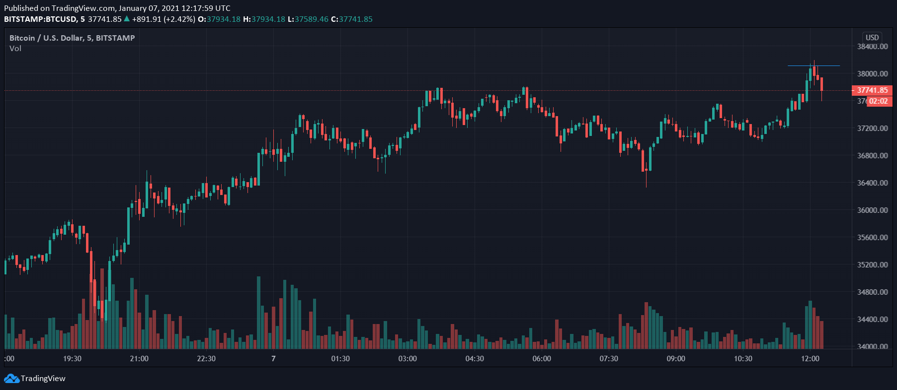Click the 36400.00 price axis label
This screenshot has height=390, width=897.
[x=872, y=183]
